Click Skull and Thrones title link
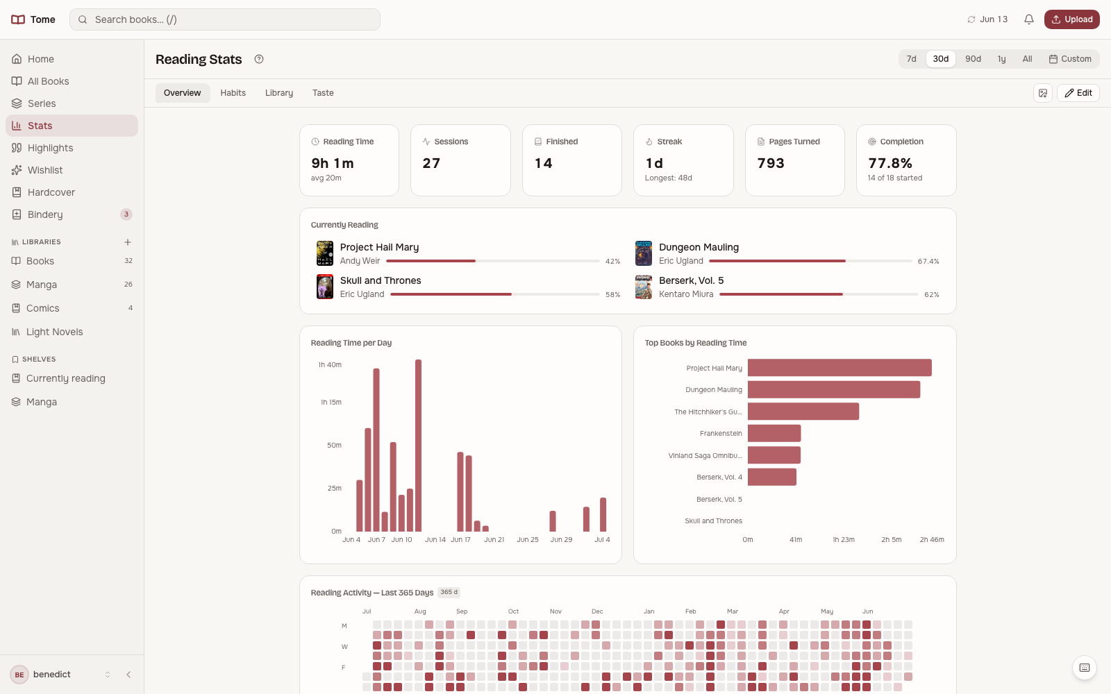1111x694 pixels. point(381,280)
